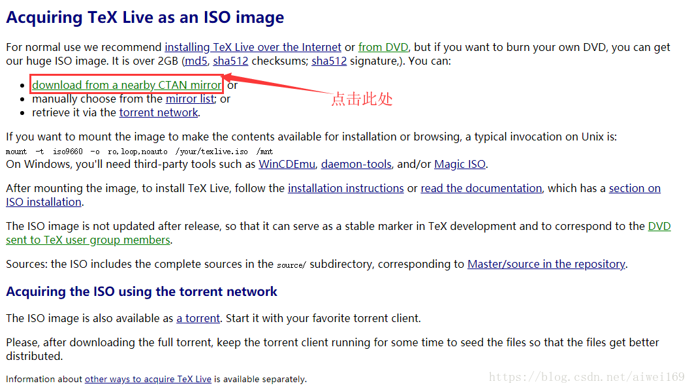Open 'DVD sent to TeX user group members' link

click(x=88, y=240)
